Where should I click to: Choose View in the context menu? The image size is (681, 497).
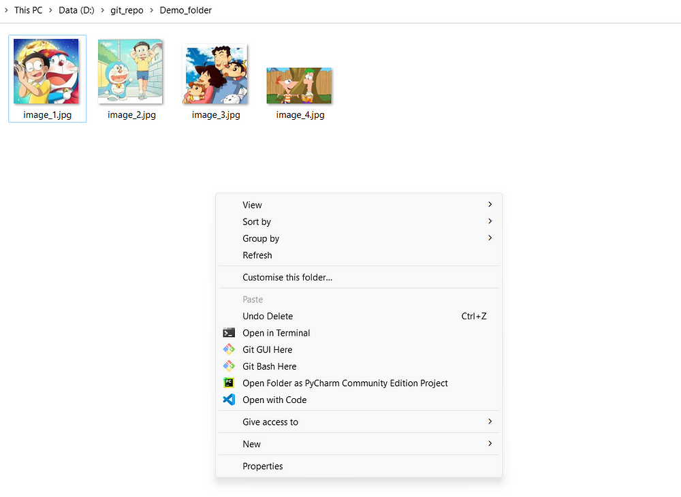point(359,205)
